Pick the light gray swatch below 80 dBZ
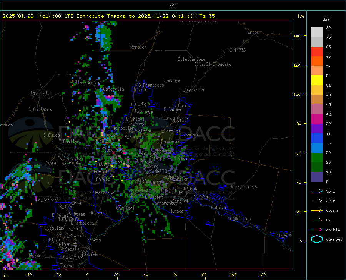The height and width of the screenshot is (280, 346). (x=317, y=32)
